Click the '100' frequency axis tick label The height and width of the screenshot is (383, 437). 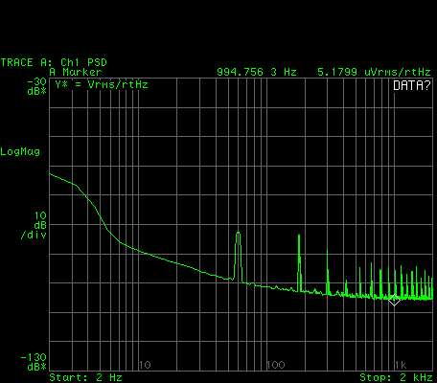[276, 365]
